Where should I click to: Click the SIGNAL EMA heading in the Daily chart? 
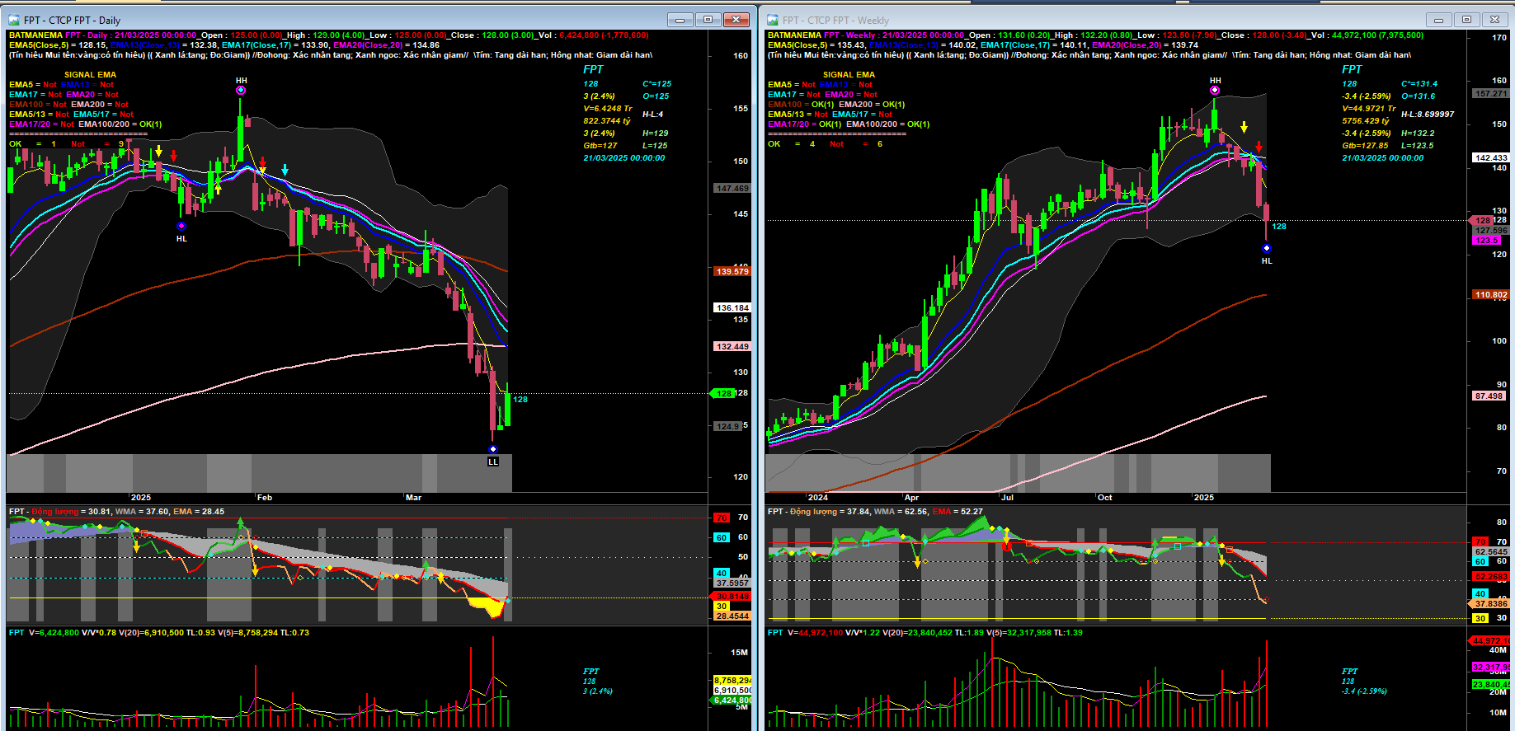[91, 74]
